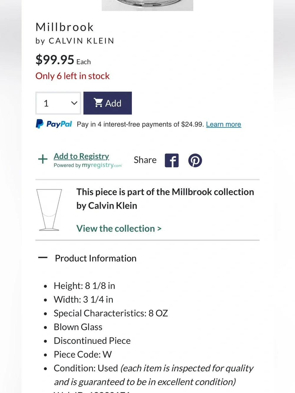Screen dimensions: 295x393
Task: Open View the collection link
Action: pyautogui.click(x=119, y=228)
